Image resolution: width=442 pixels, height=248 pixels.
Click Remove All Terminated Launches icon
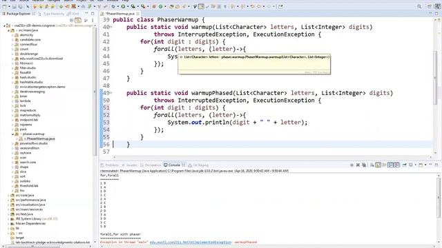tap(364, 165)
